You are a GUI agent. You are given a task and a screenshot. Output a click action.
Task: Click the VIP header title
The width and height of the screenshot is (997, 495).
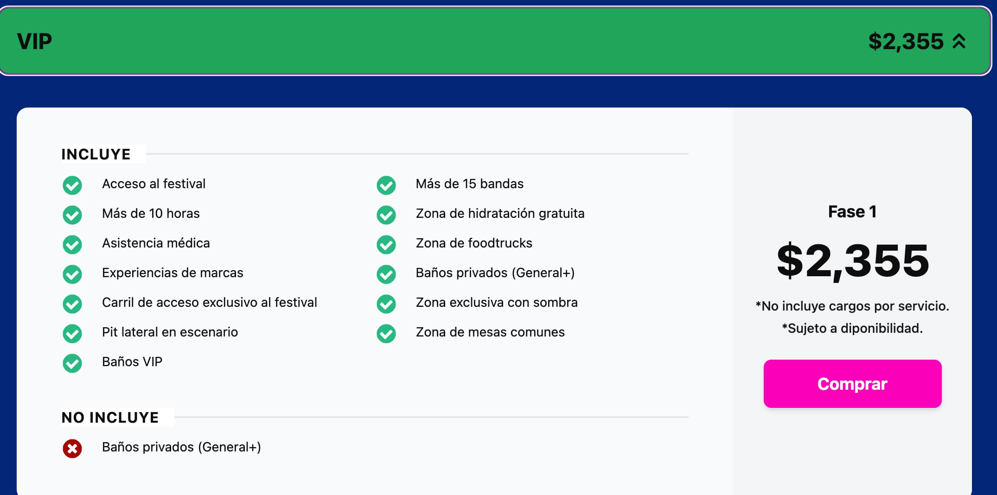click(x=34, y=41)
